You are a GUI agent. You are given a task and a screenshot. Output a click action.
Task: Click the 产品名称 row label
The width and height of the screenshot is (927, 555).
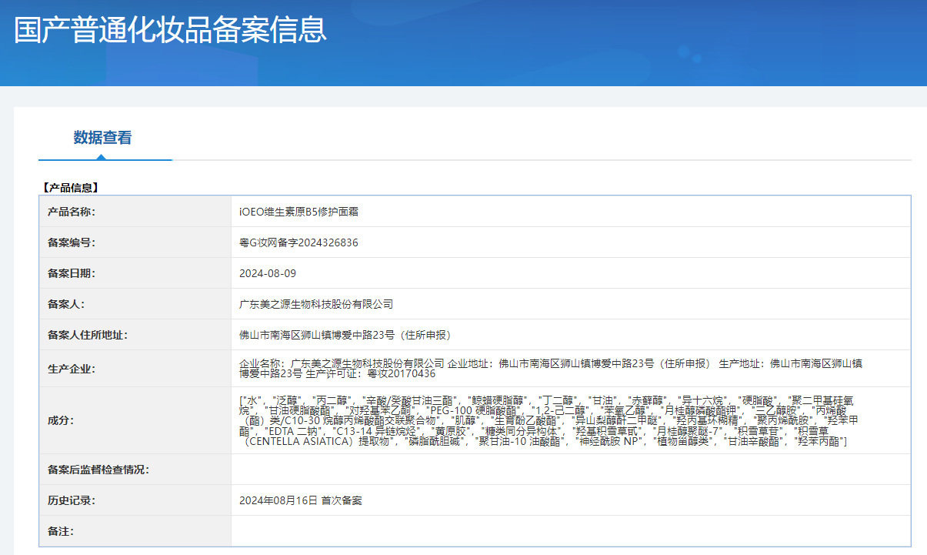tap(72, 212)
